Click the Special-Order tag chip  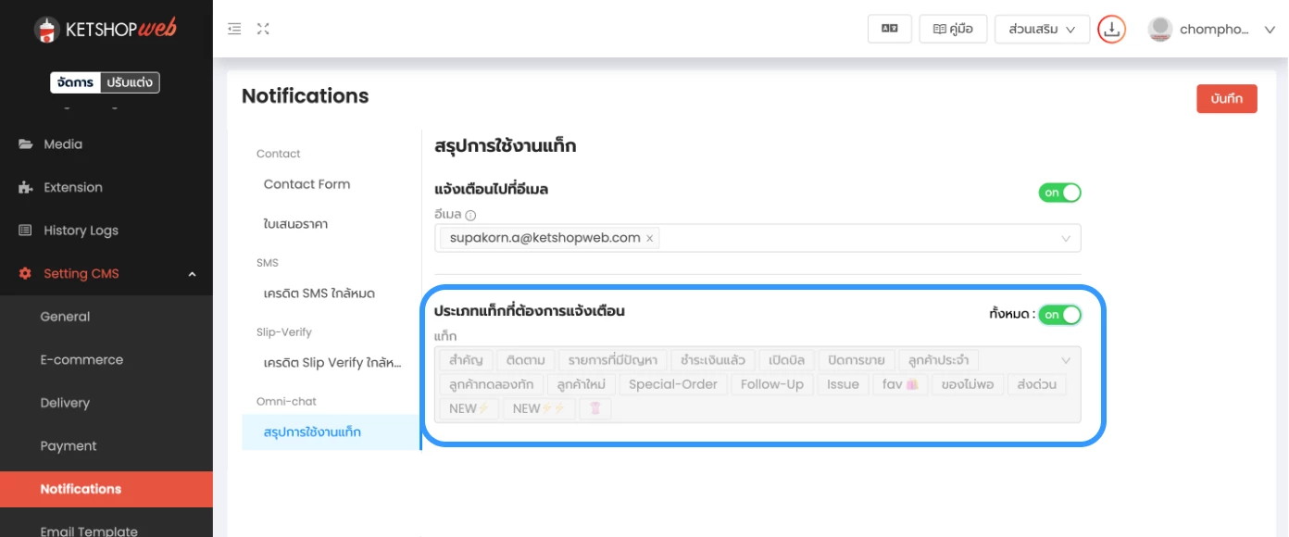[673, 384]
